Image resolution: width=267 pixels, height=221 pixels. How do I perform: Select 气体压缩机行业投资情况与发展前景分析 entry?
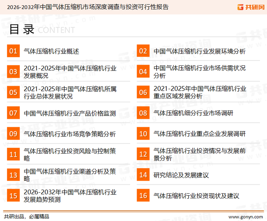[x=199, y=155]
